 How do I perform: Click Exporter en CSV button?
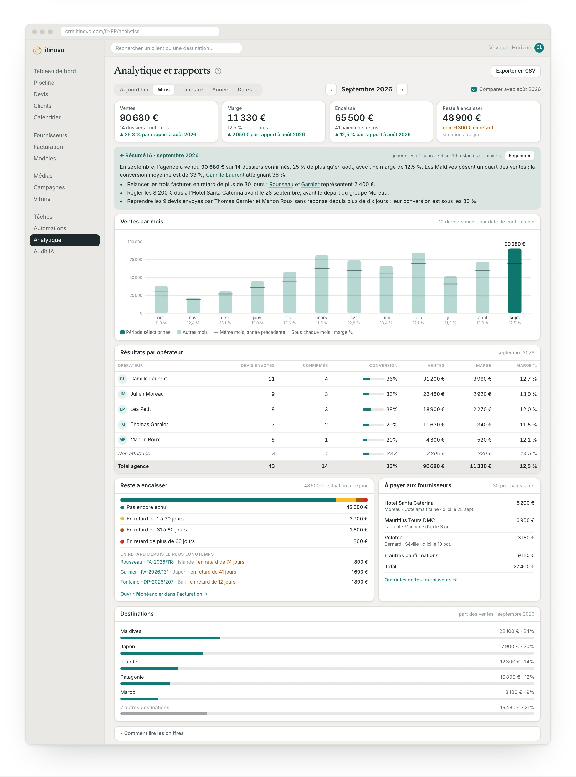(x=515, y=71)
